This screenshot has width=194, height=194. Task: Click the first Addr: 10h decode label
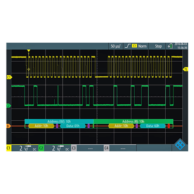click(x=42, y=126)
